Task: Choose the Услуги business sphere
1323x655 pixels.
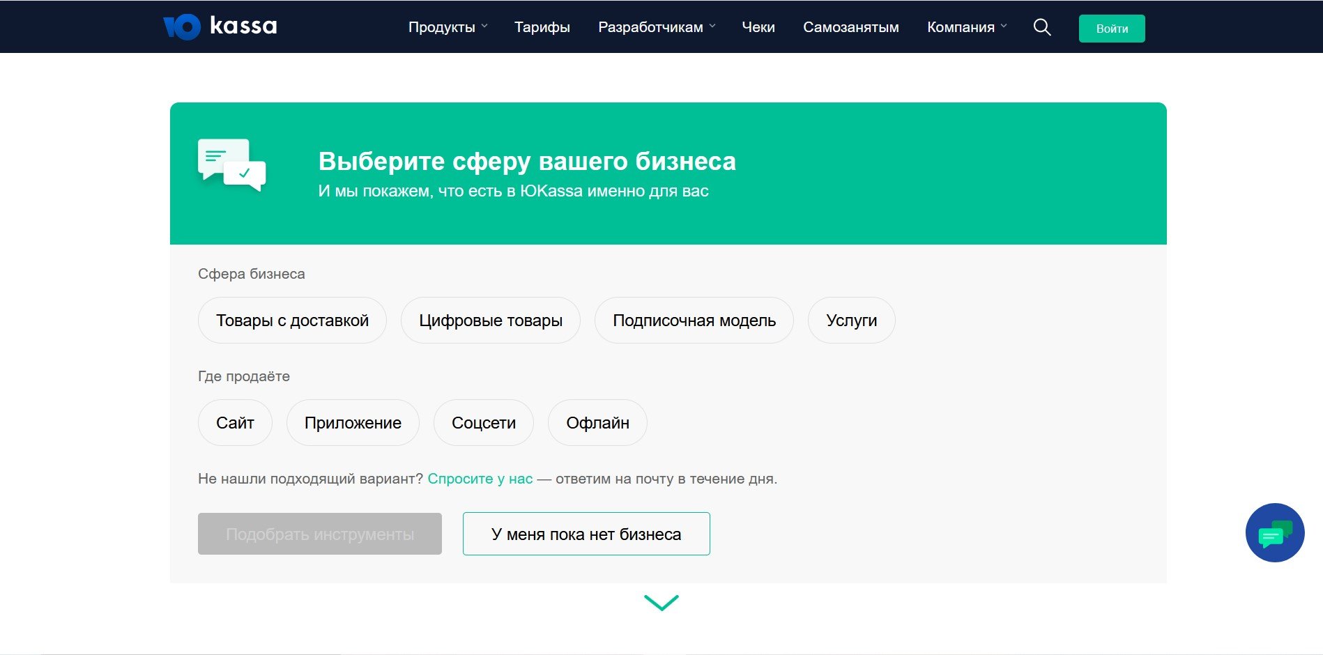Action: [851, 321]
